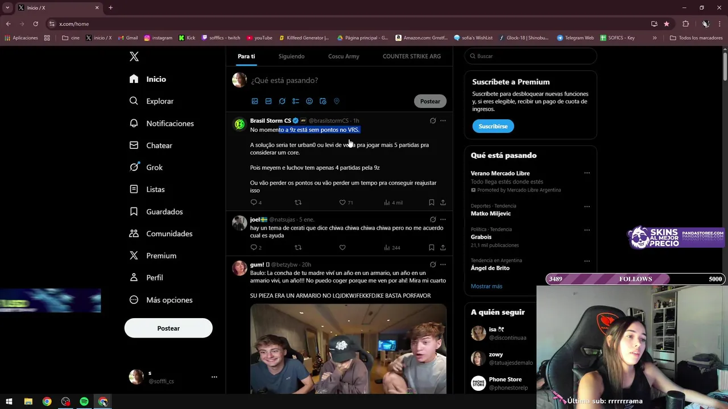Viewport: 728px width, 409px height.
Task: Repost the Brasil Storm CS post
Action: 298,202
